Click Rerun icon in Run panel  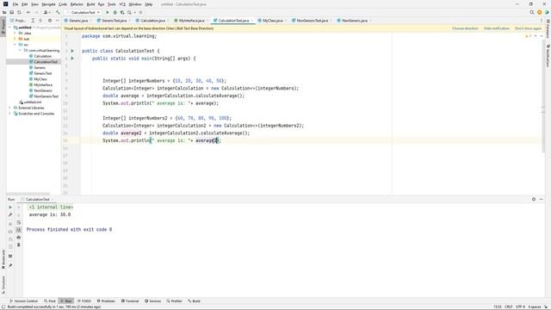pos(10,208)
